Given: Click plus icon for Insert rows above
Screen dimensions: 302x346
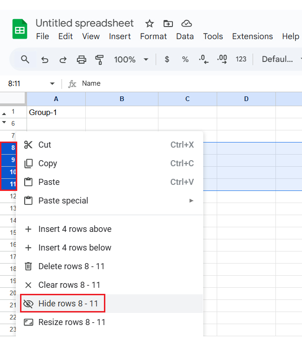Looking at the screenshot, I should point(28,229).
